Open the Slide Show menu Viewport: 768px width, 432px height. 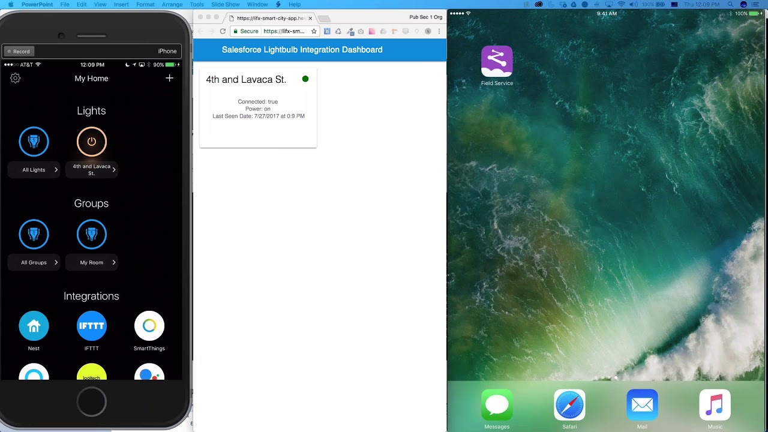[x=225, y=4]
